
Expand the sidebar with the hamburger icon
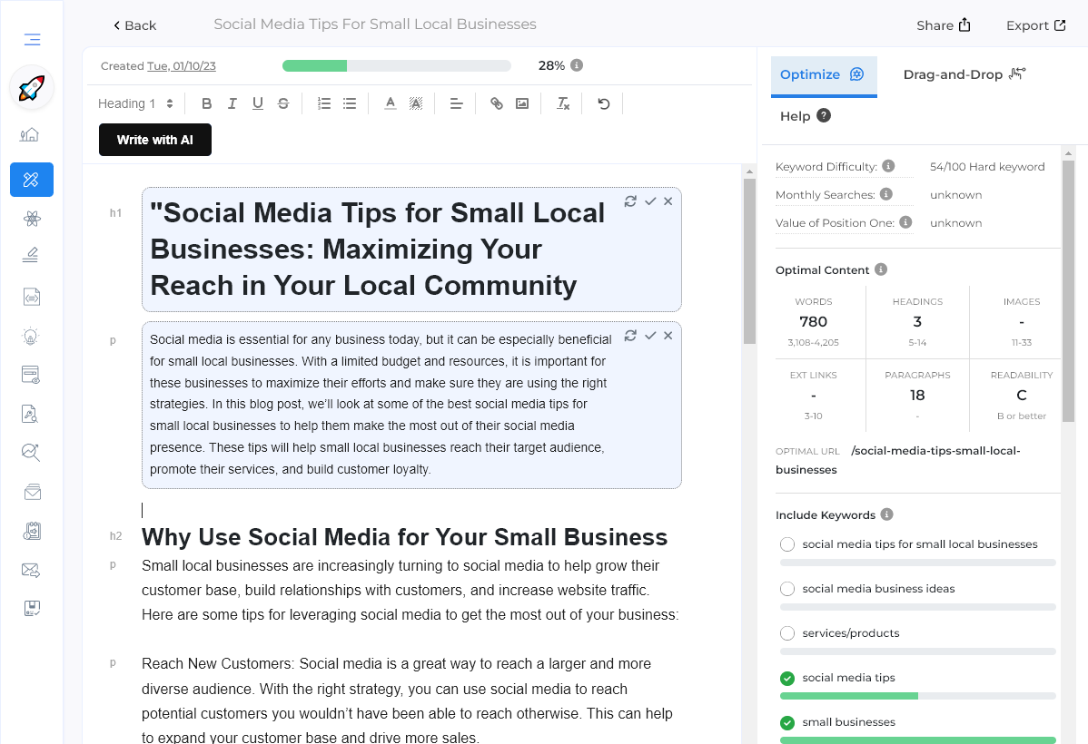click(x=31, y=39)
